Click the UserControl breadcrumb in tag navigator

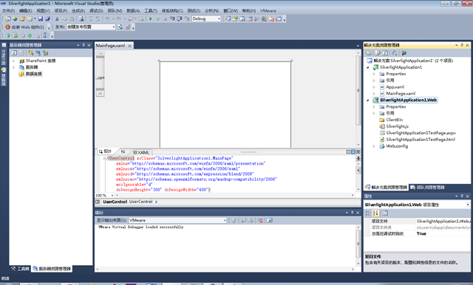point(115,202)
